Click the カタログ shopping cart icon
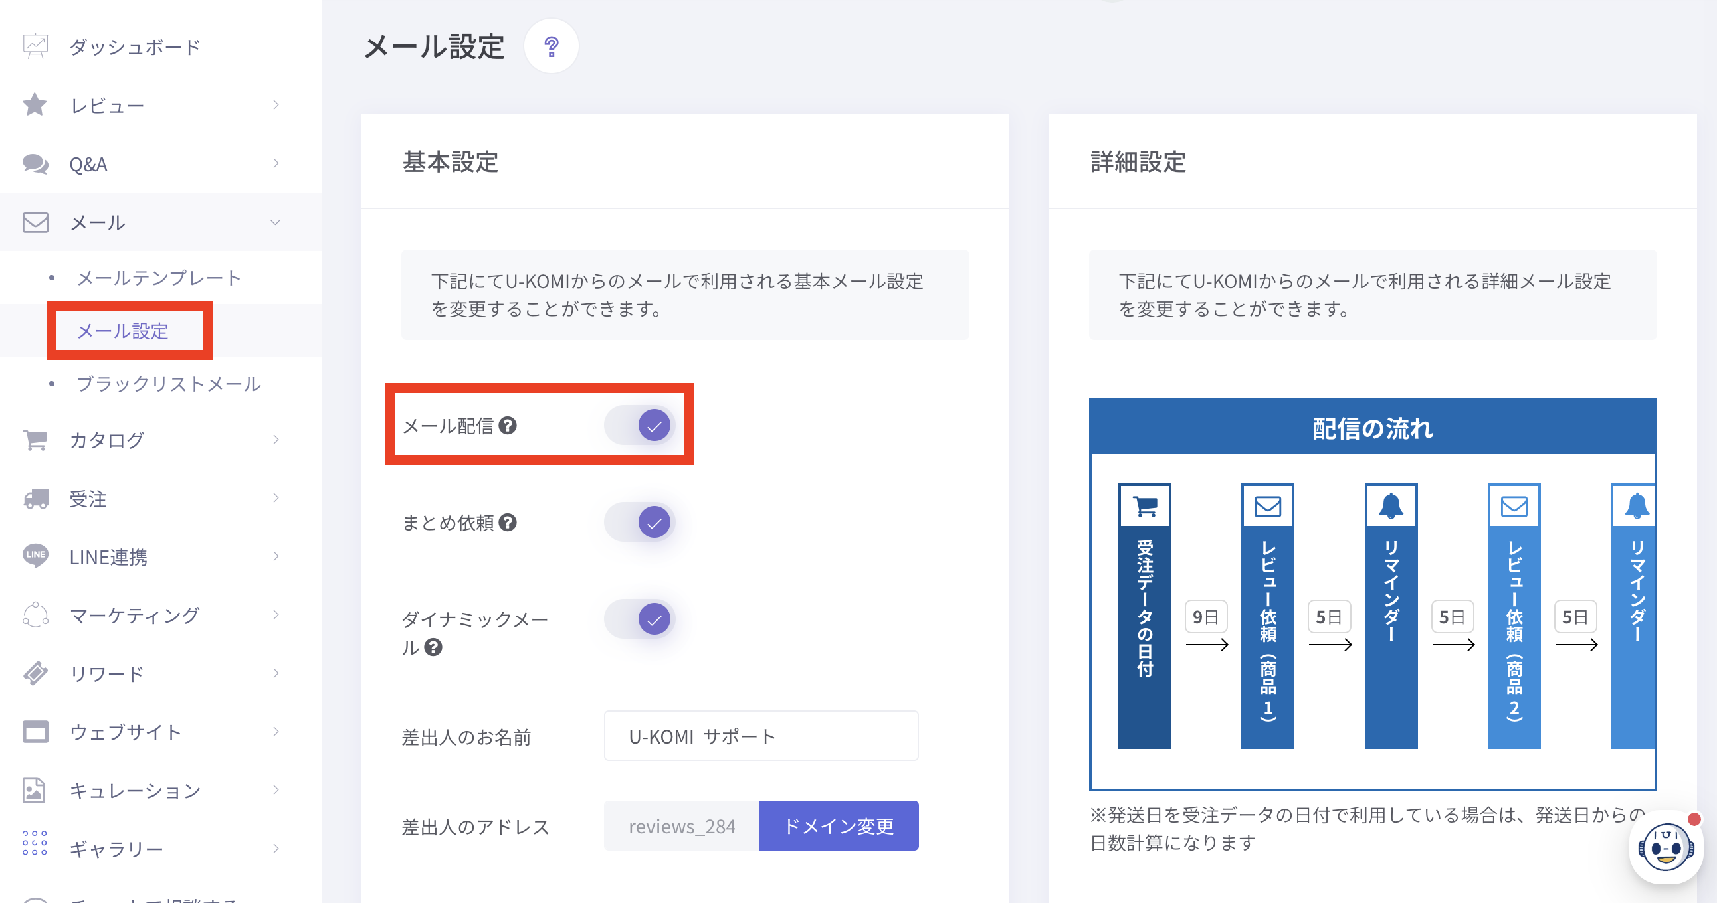The height and width of the screenshot is (903, 1717). click(x=35, y=440)
